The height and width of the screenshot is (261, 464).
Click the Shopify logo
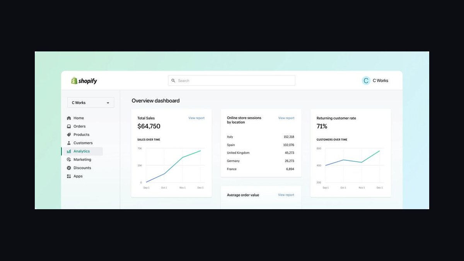point(84,81)
